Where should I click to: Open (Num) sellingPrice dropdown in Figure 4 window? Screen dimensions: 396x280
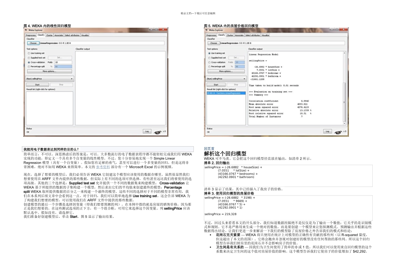tap(50, 79)
